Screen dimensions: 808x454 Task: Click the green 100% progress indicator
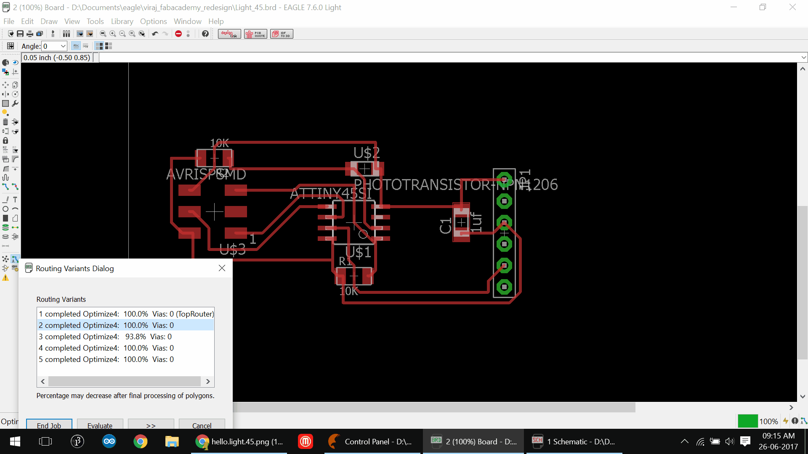point(747,421)
